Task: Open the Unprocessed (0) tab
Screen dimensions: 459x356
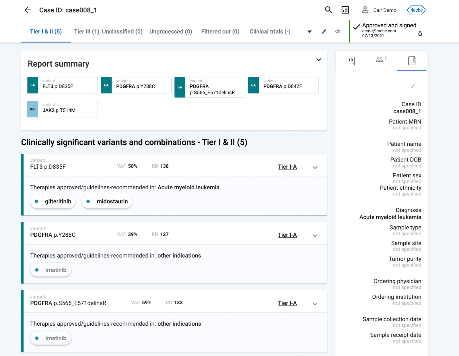Action: coord(171,32)
